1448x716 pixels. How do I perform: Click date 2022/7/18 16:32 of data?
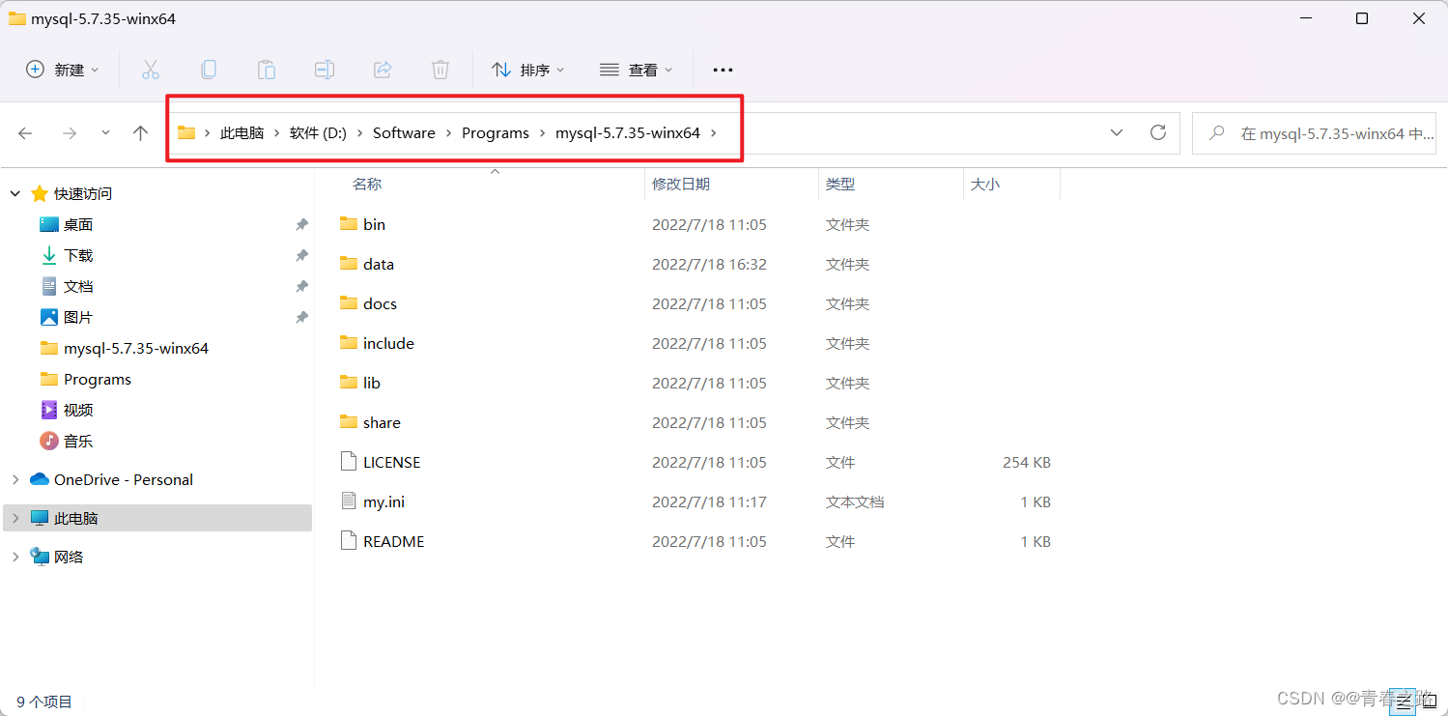pos(709,264)
